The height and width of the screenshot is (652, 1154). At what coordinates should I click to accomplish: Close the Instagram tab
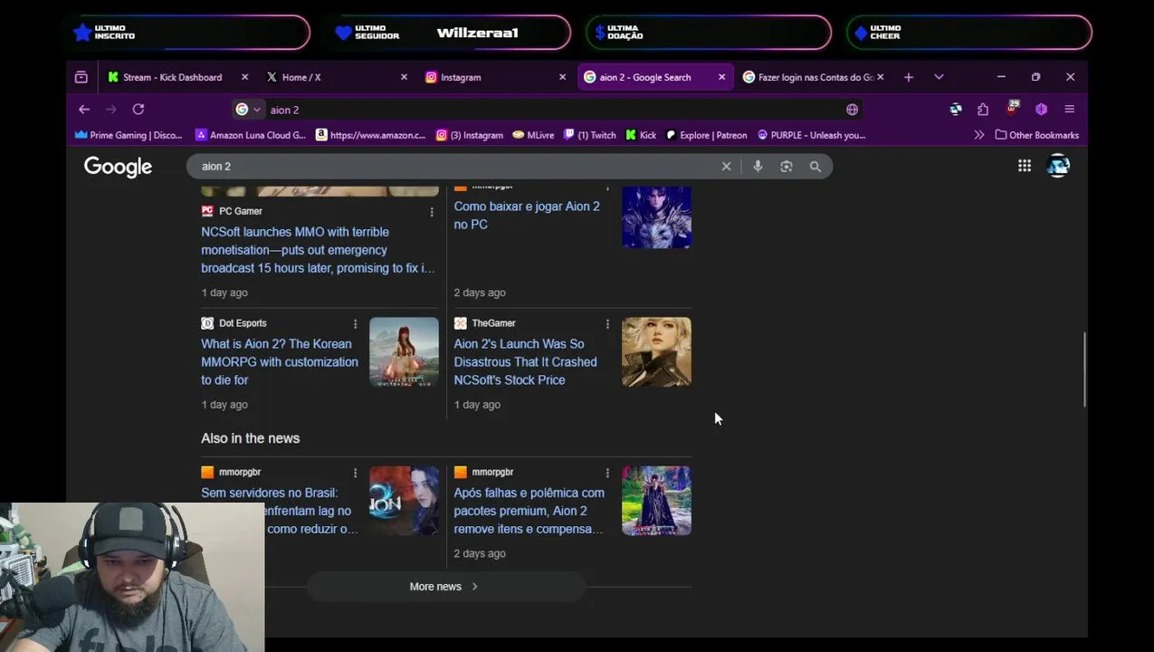562,77
